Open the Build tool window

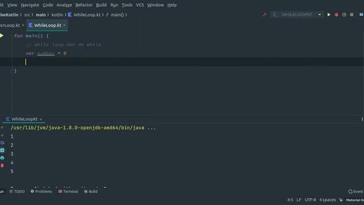[x=91, y=191]
